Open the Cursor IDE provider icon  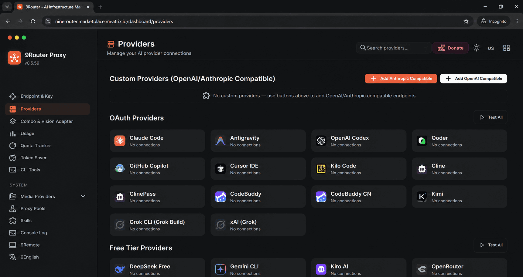point(220,169)
